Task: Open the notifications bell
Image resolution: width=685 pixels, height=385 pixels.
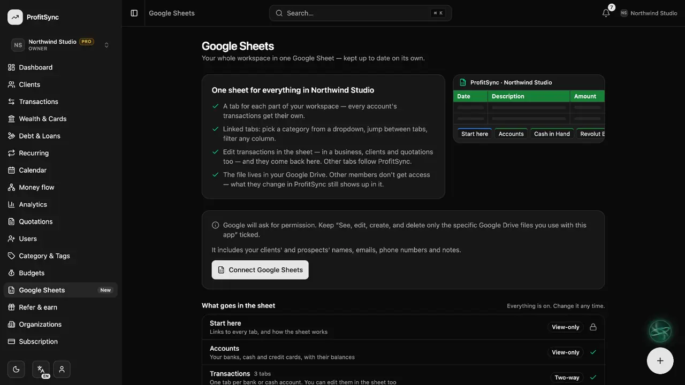Action: coord(606,13)
